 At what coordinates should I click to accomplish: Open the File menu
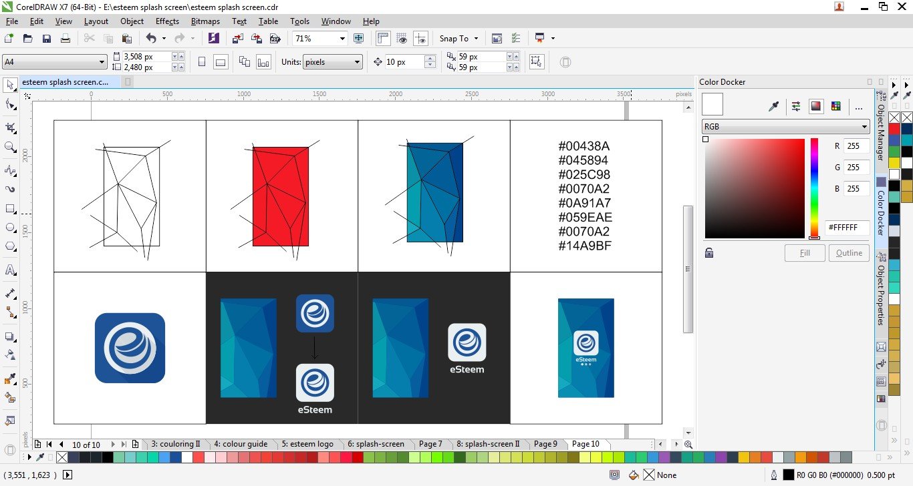[11, 21]
